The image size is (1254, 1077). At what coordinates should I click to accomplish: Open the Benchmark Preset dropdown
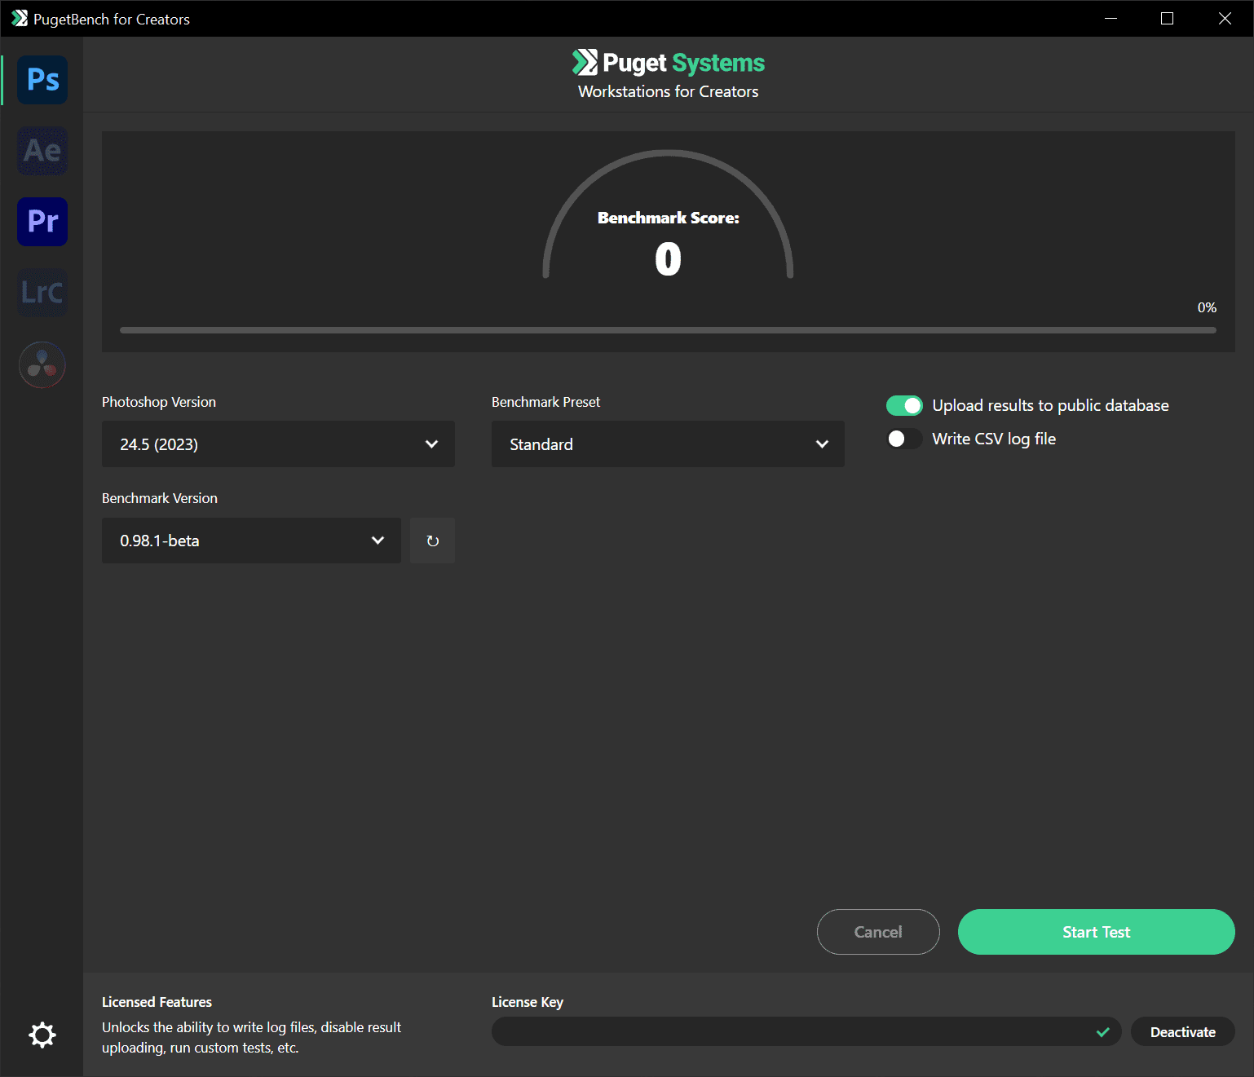tap(668, 444)
